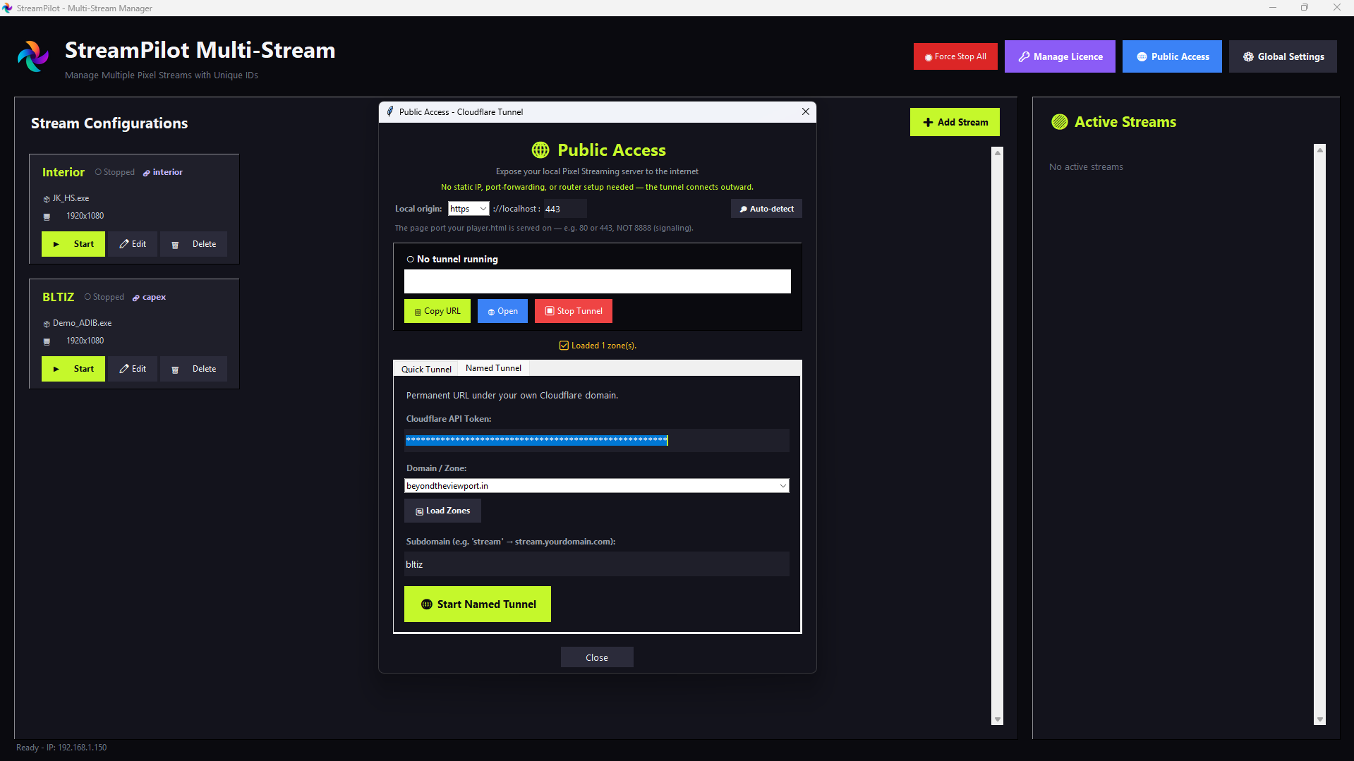Click the BLTIZ stream title
Image resolution: width=1354 pixels, height=761 pixels.
click(x=58, y=297)
